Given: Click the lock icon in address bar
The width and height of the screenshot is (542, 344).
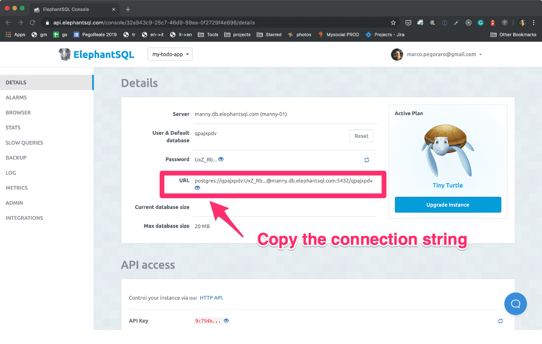Looking at the screenshot, I should click(47, 23).
